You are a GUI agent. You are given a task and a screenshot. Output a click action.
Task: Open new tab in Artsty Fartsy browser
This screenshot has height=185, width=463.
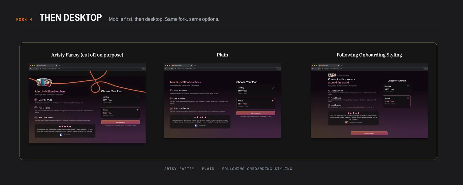click(60, 66)
